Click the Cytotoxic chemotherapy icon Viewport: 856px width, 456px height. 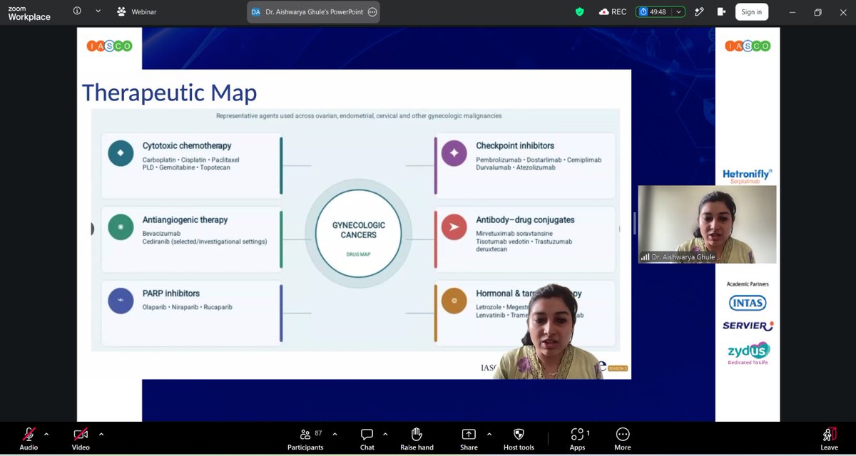(121, 153)
